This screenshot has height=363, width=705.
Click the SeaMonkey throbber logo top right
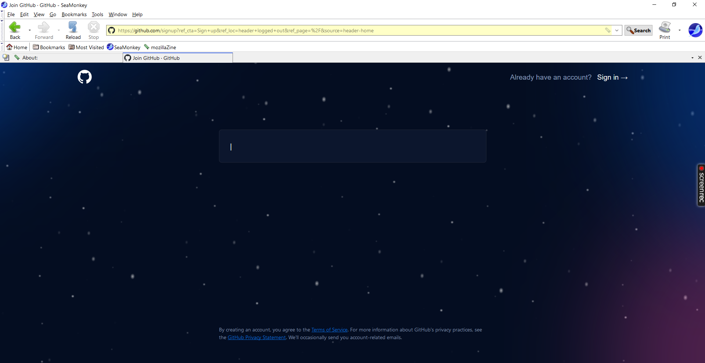click(x=695, y=30)
